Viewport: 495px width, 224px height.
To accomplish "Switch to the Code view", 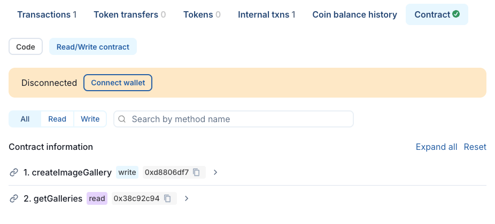I will click(x=26, y=47).
